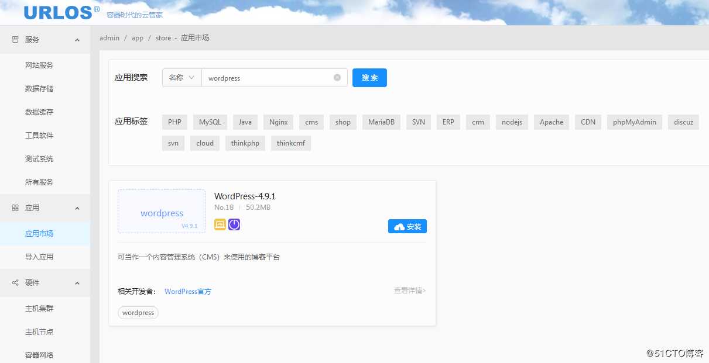The height and width of the screenshot is (363, 709).
Task: Filter by the Apache tag
Action: [552, 122]
